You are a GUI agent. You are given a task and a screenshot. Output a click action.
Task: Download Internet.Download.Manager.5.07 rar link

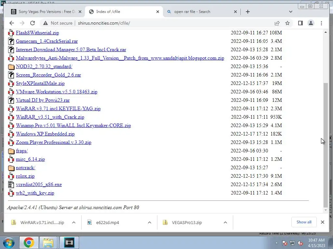[x=71, y=50]
